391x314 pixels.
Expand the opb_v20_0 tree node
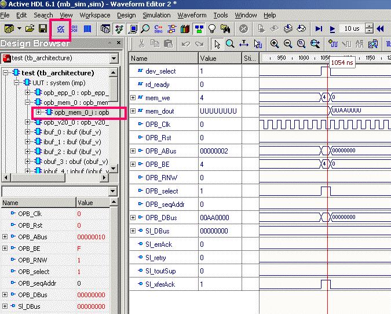(x=27, y=122)
